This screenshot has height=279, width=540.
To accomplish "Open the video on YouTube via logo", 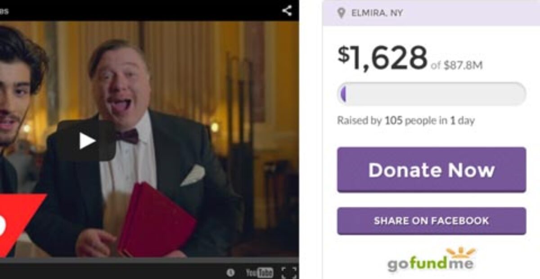I will (x=260, y=272).
